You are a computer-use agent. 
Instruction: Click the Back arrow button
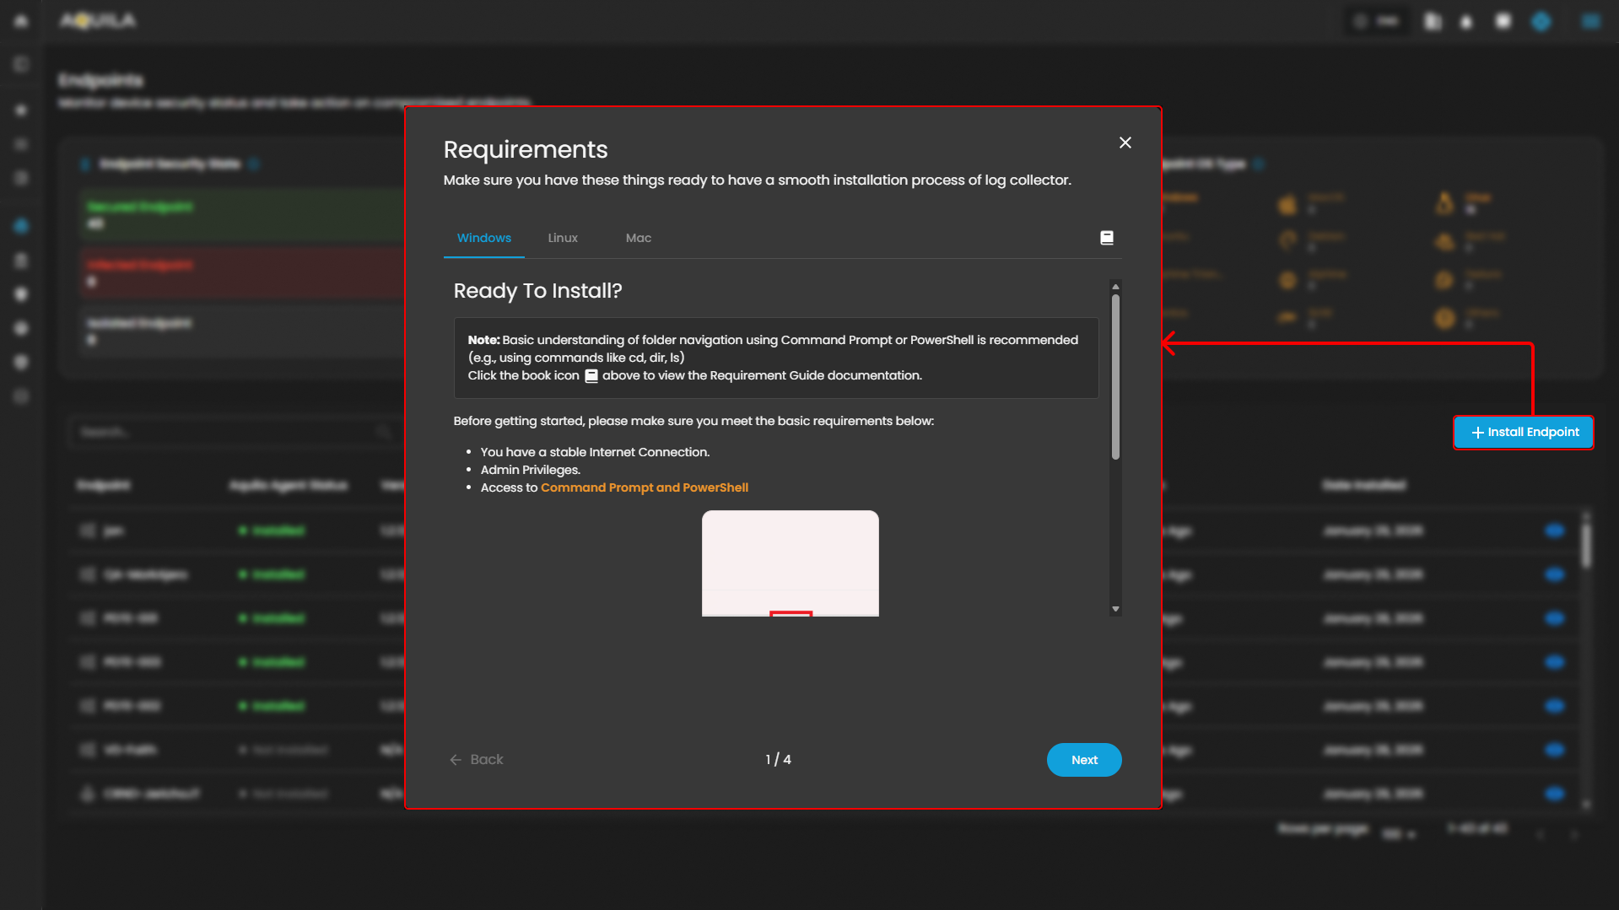tap(477, 760)
